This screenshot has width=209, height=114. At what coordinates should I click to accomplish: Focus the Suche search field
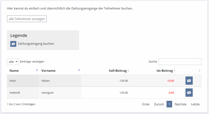(x=180, y=62)
